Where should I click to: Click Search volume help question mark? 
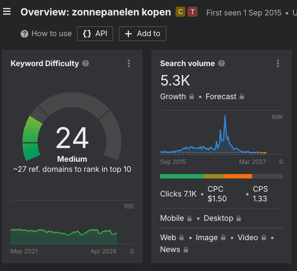(x=221, y=63)
